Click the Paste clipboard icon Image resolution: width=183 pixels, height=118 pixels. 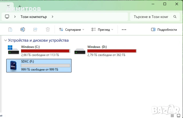pyautogui.click(x=10, y=30)
